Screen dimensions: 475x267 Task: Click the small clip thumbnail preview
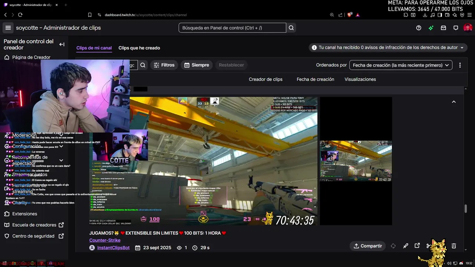click(356, 161)
